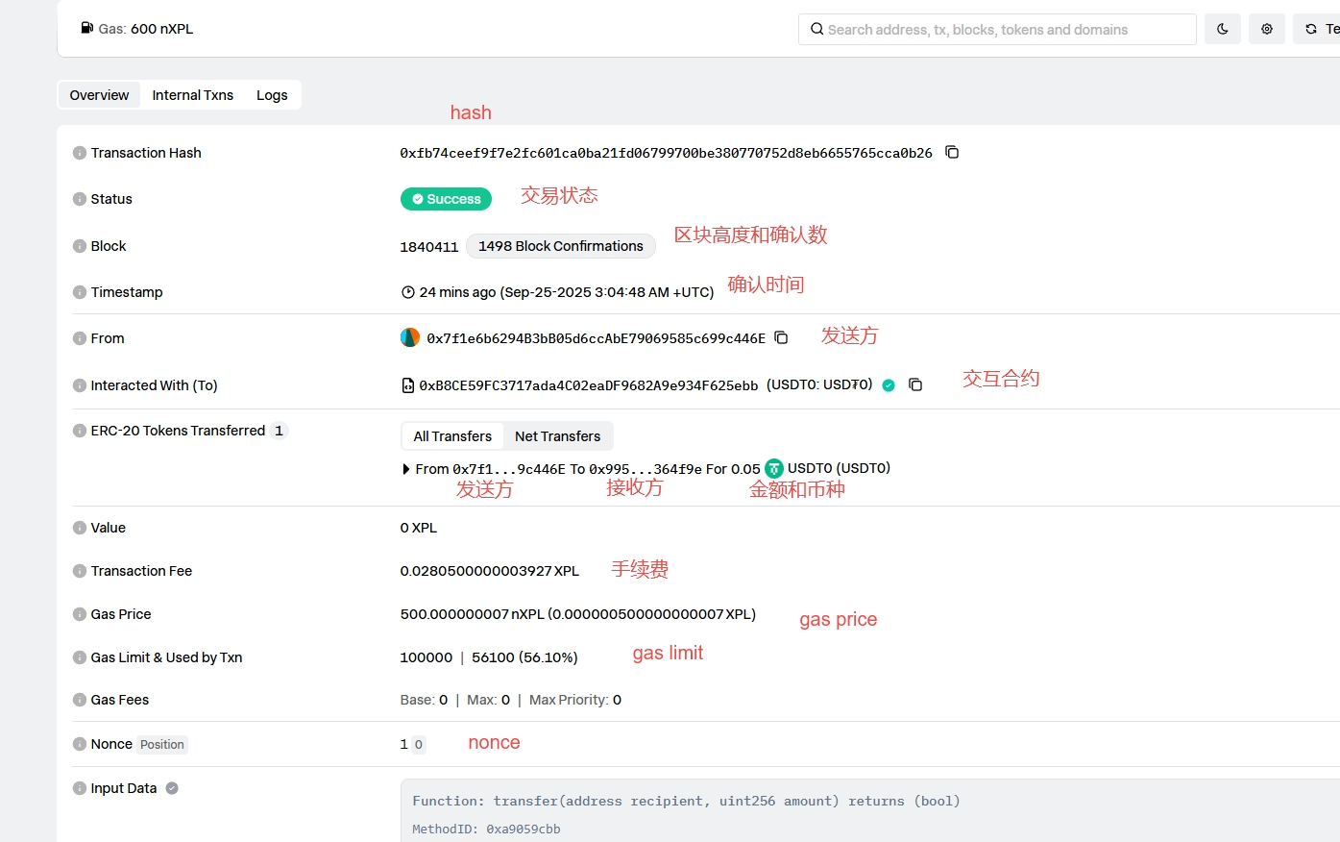Focus the search address and tx field

(999, 30)
